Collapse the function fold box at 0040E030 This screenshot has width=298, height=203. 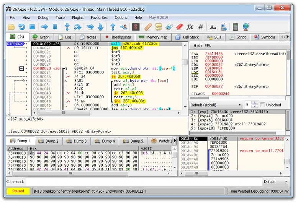click(22, 68)
